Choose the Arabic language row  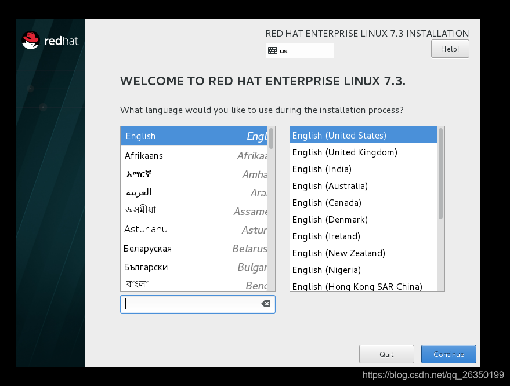click(194, 193)
